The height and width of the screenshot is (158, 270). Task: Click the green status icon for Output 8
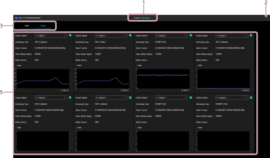click(251, 97)
